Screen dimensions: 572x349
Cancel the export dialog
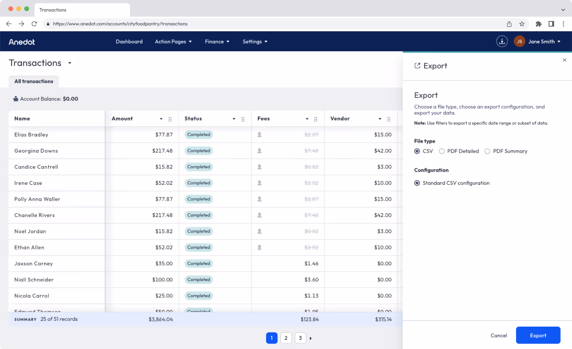click(x=499, y=335)
